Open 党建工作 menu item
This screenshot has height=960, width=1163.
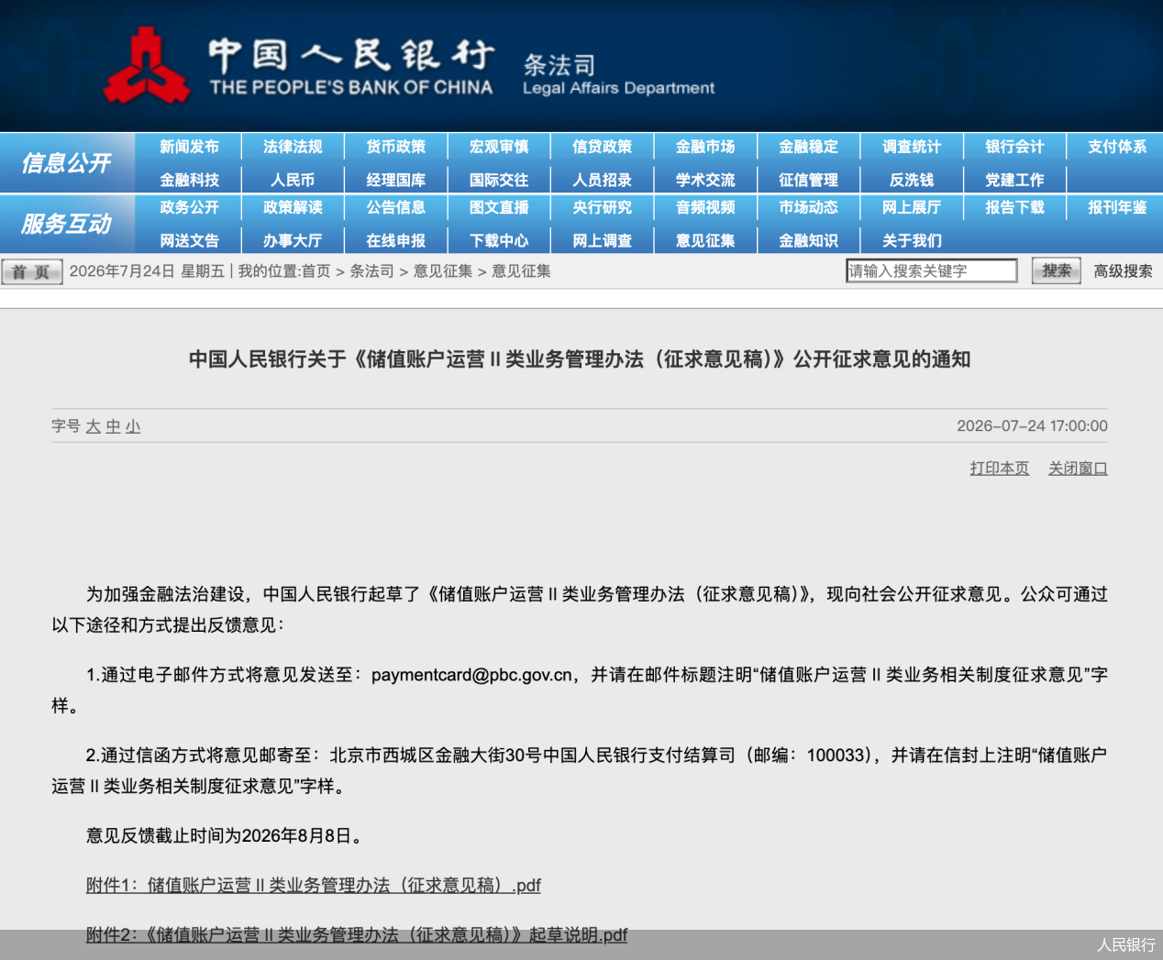click(1014, 180)
